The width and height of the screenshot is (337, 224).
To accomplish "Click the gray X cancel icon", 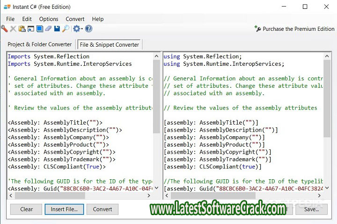I will click(x=13, y=29).
